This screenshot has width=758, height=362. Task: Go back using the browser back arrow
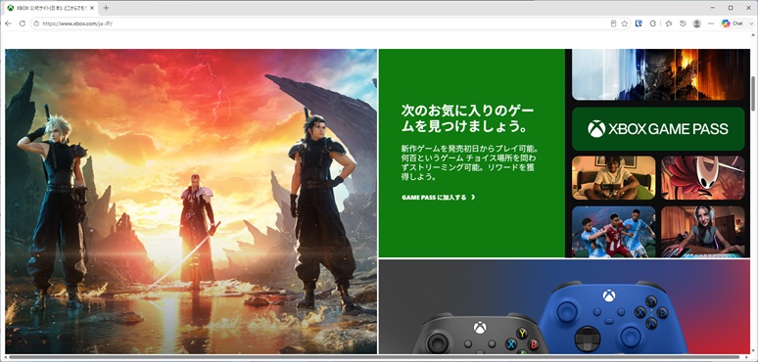click(x=8, y=23)
